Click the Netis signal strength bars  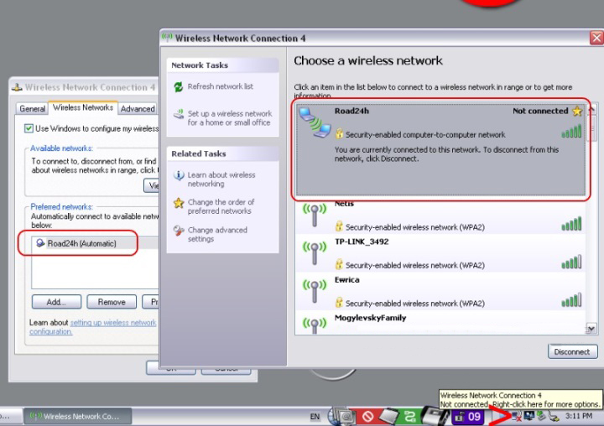click(571, 224)
